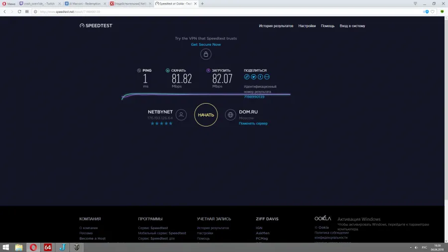The height and width of the screenshot is (252, 448).
Task: Switch to the Al Marconi - Redemption tab
Action: click(x=85, y=3)
